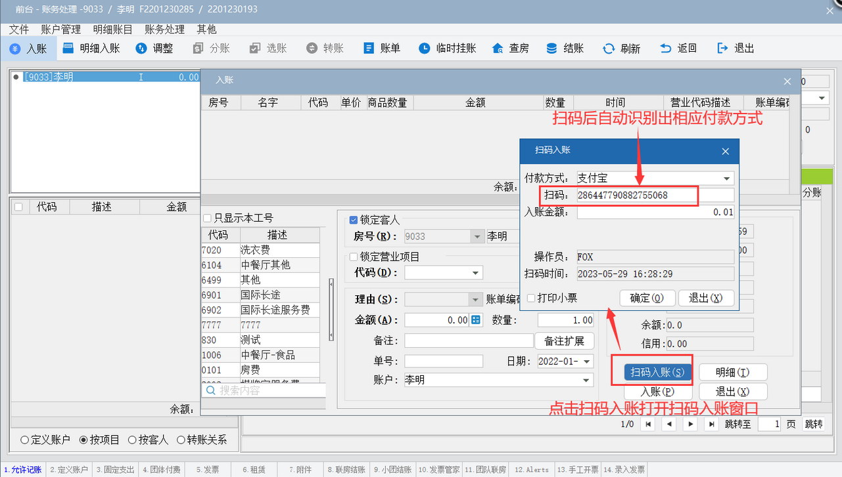
Task: Go to next page in pager
Action: [x=690, y=425]
